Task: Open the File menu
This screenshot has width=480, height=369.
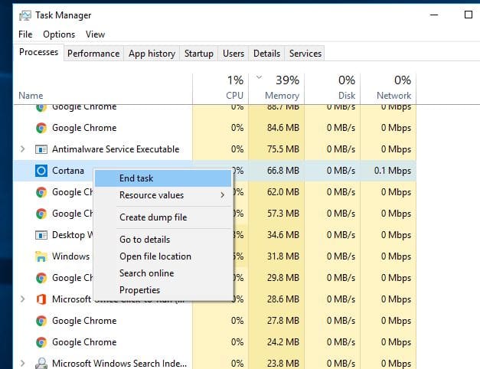Action: pyautogui.click(x=25, y=34)
